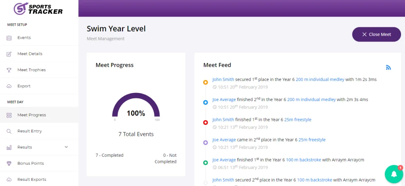Click the Close Meet button
The width and height of the screenshot is (405, 186).
377,34
